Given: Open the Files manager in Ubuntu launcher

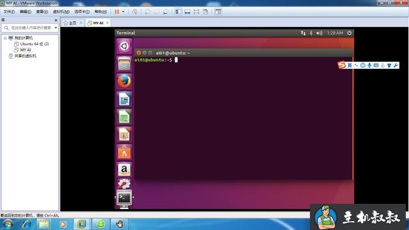Looking at the screenshot, I should tap(124, 64).
